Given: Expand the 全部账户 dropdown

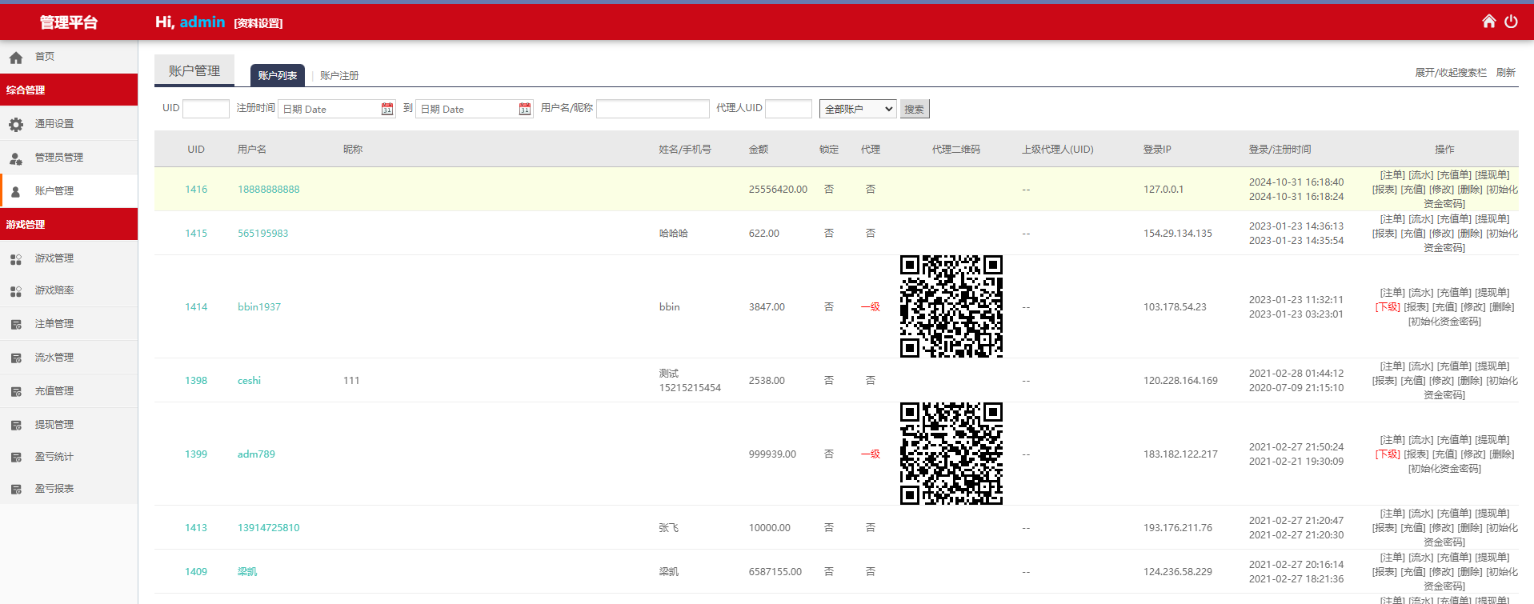Looking at the screenshot, I should click(x=858, y=109).
